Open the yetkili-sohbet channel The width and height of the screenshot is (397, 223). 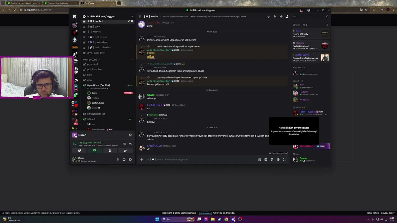pyautogui.click(x=108, y=69)
